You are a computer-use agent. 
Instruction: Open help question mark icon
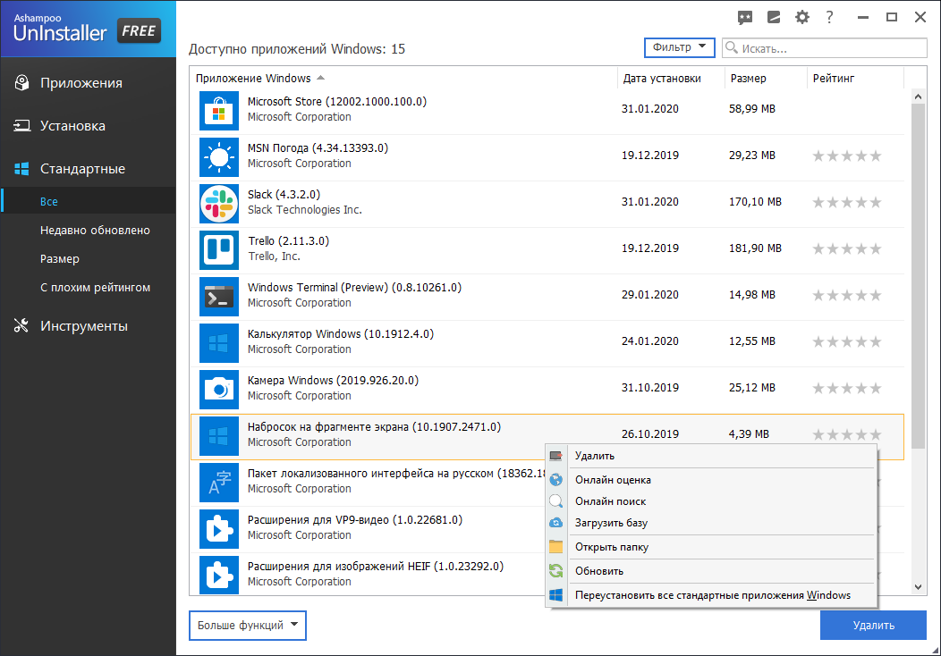(829, 17)
